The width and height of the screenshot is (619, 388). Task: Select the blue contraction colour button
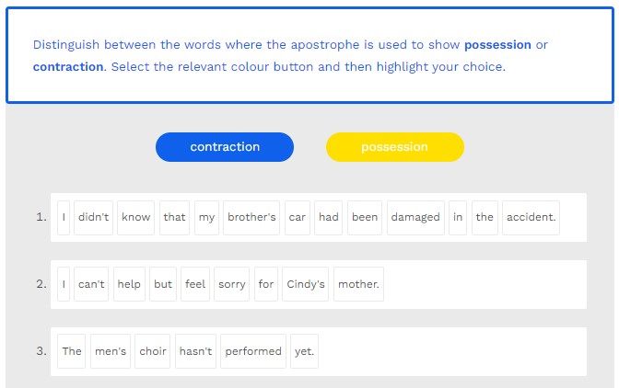(x=225, y=147)
